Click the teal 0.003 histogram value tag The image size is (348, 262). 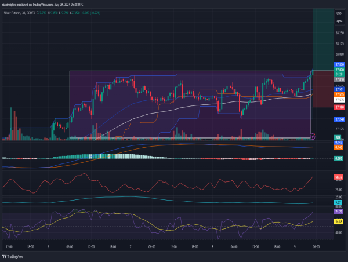point(339,158)
